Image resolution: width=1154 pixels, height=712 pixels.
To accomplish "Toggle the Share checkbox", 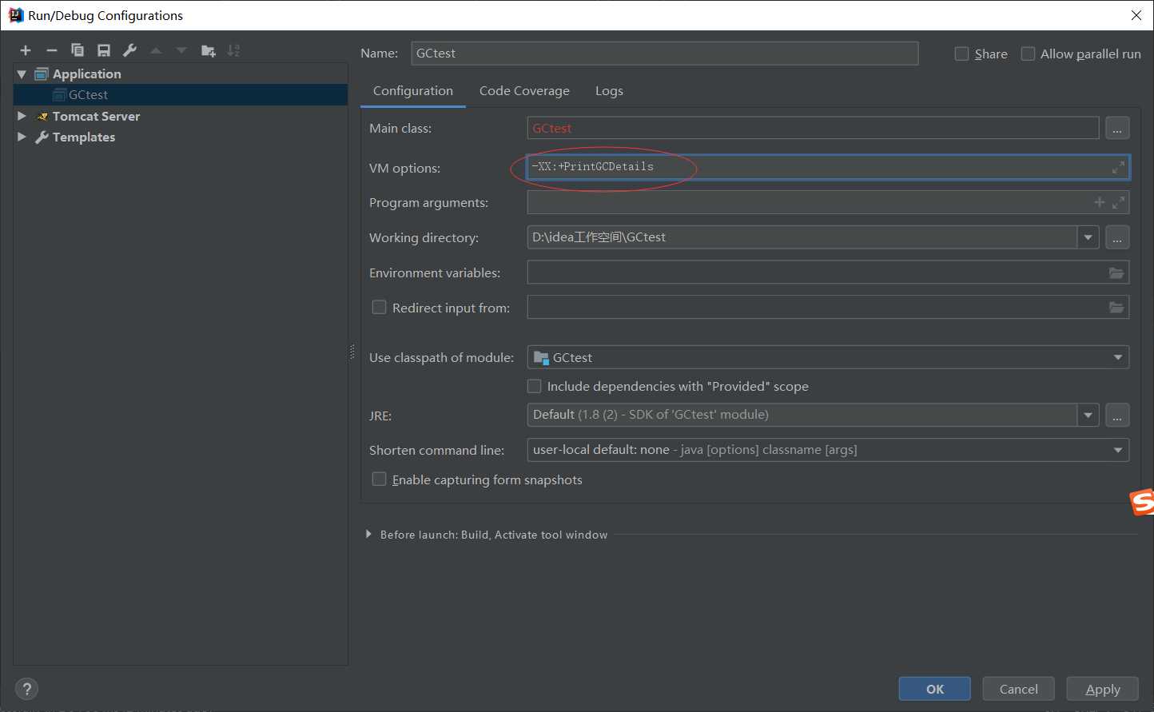I will [962, 54].
